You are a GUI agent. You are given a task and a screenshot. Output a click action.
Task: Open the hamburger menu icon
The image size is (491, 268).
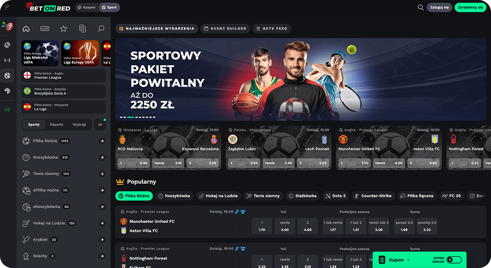(x=7, y=7)
